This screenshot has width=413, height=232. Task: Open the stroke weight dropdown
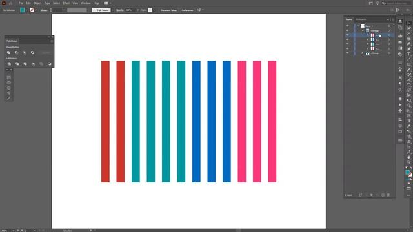point(64,10)
